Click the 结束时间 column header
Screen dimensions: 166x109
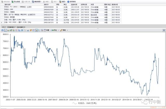(x=85, y=5)
